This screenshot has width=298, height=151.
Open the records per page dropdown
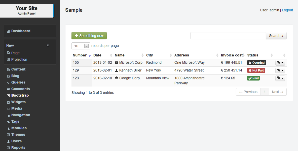click(x=81, y=46)
